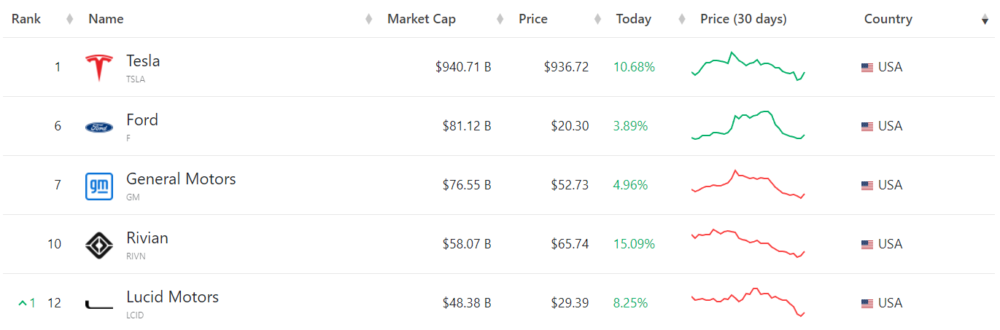Sort the list by Name header
Screen dimensions: 1000x330
tap(106, 19)
